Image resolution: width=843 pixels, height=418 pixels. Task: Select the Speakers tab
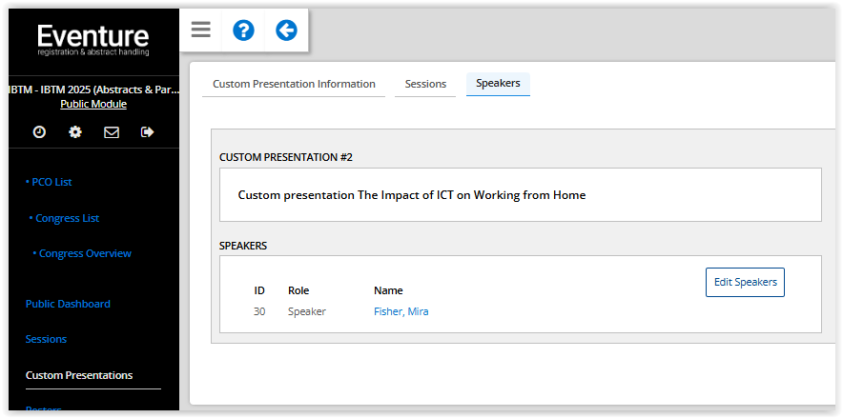[498, 84]
